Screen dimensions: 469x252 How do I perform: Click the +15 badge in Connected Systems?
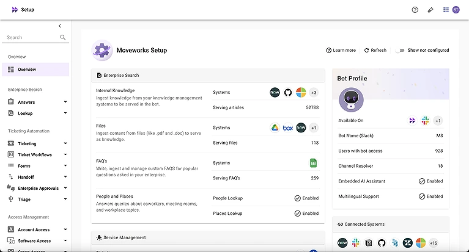(x=434, y=243)
